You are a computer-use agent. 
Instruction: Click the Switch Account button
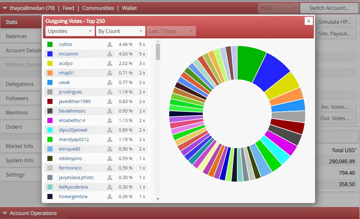pos(329,8)
